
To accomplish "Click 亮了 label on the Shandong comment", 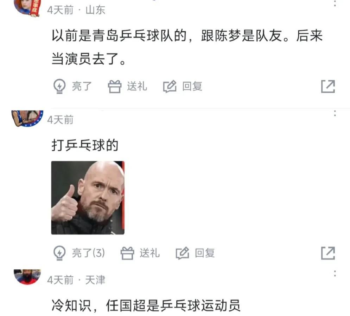I will 82,86.
